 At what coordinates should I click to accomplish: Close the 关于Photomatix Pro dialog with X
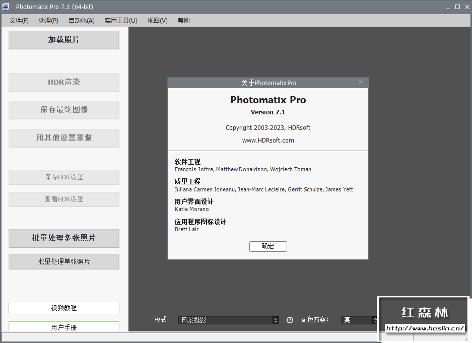(x=361, y=83)
